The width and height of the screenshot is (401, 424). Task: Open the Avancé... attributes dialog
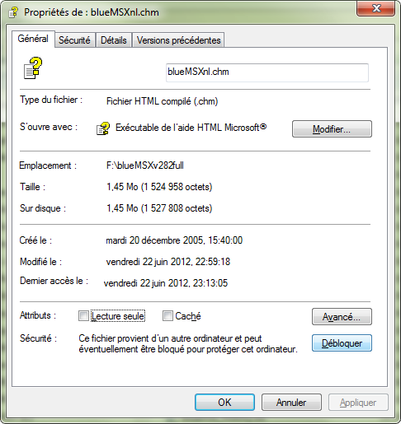tap(342, 317)
